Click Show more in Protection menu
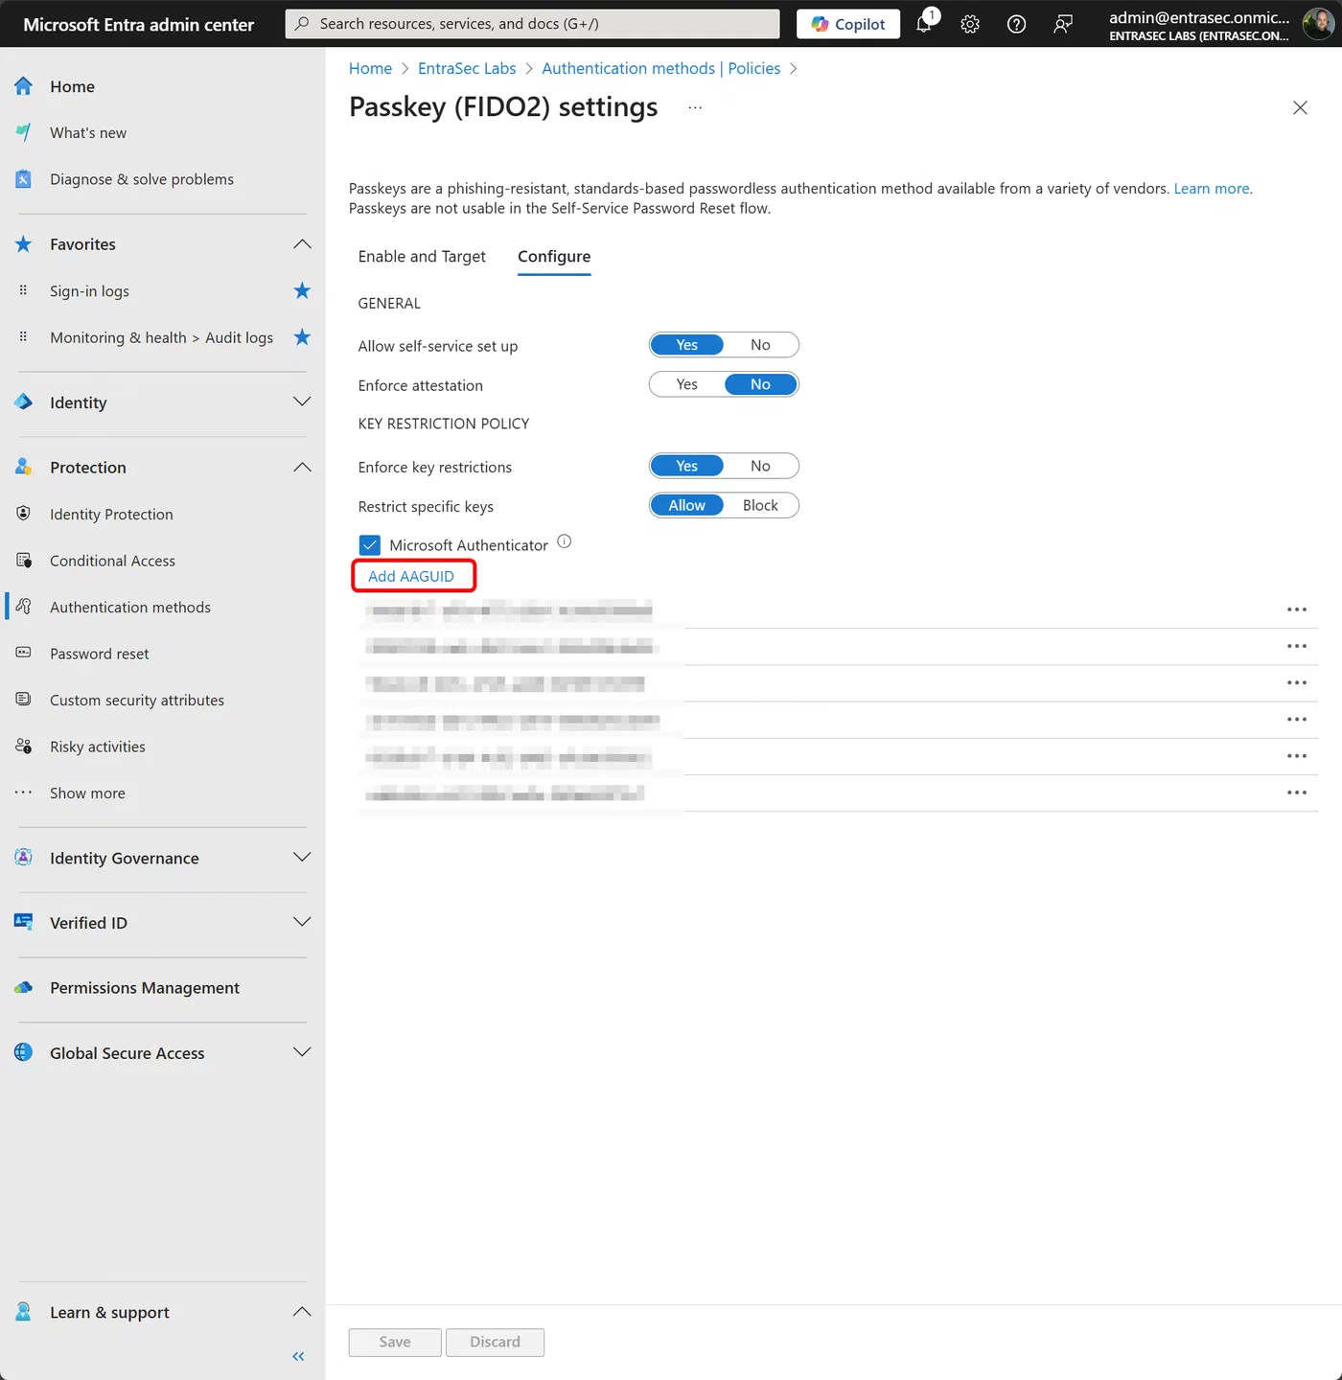1342x1380 pixels. (x=87, y=793)
